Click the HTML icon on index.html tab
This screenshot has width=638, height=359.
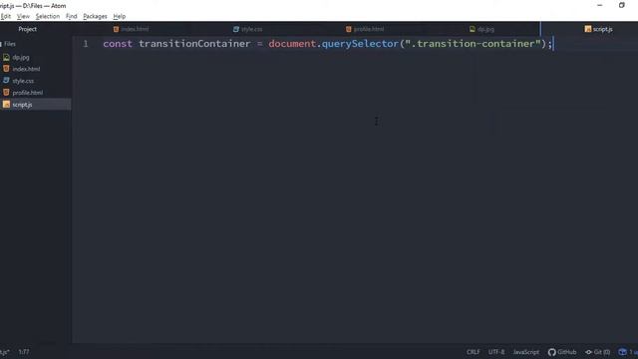click(116, 29)
